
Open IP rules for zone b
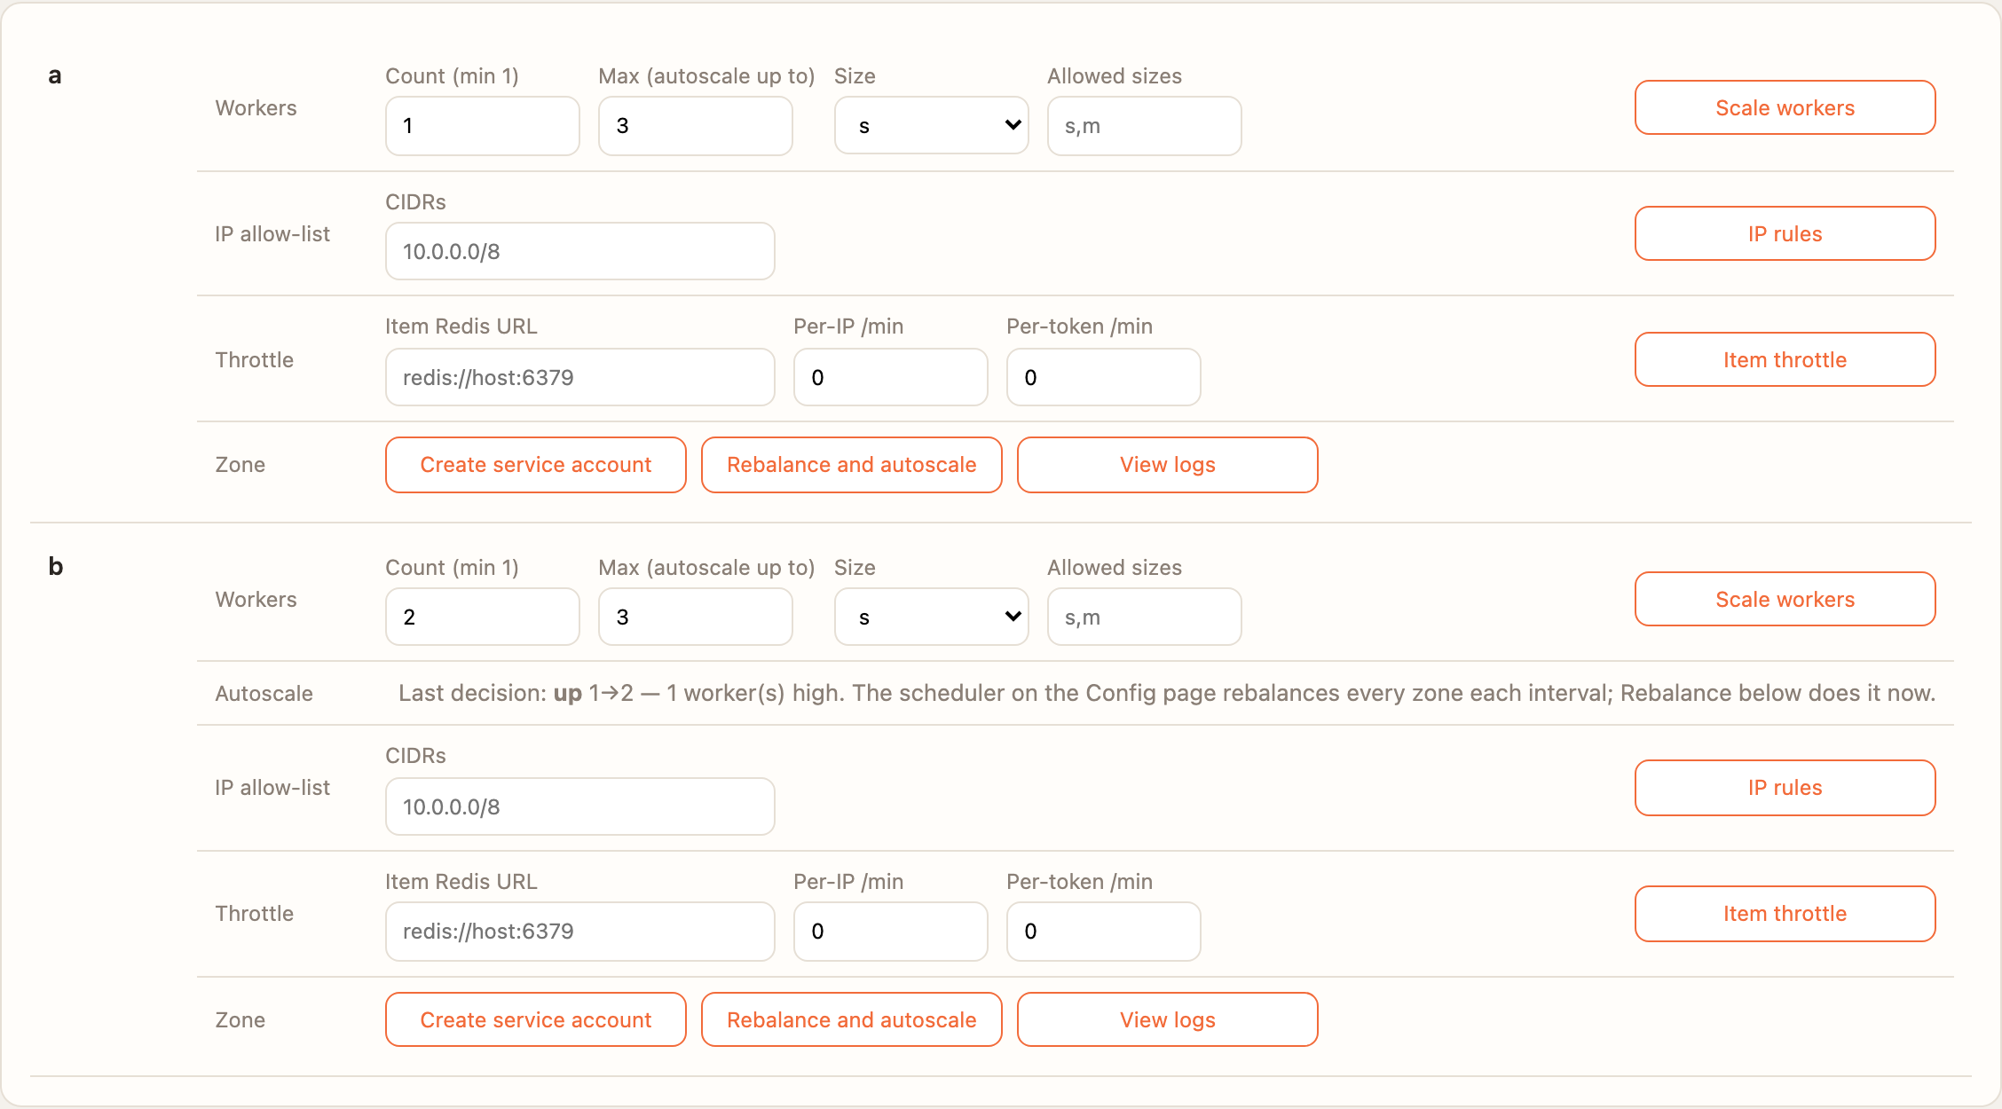coord(1785,787)
